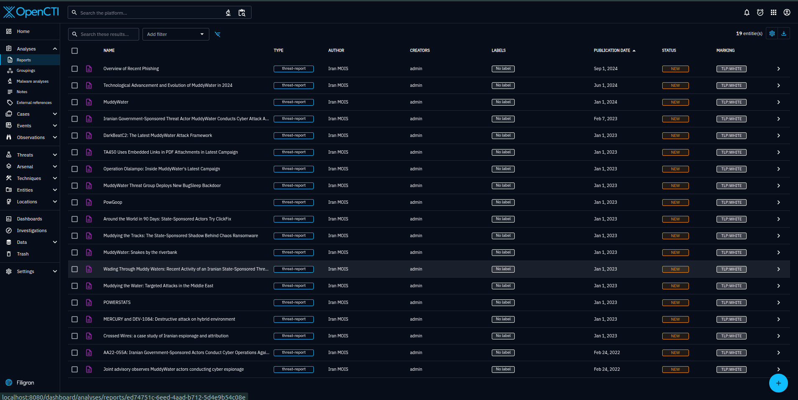This screenshot has height=400, width=798.
Task: Click the TLP:WHITE marking on PowGoop row
Action: coord(731,203)
